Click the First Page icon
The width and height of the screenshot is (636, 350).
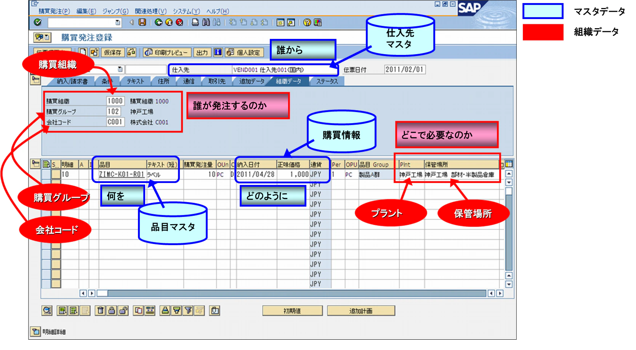[x=232, y=22]
